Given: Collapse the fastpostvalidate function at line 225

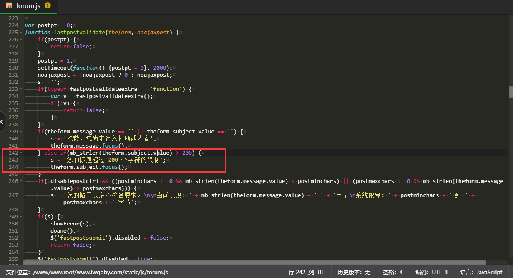Looking at the screenshot, I should (21, 33).
